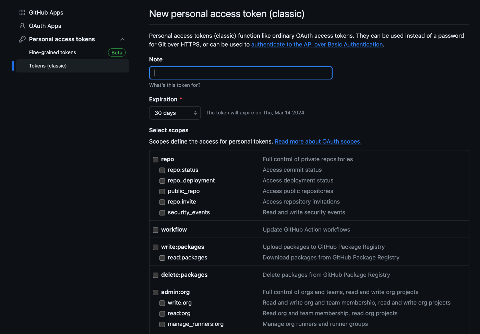This screenshot has height=334, width=480.
Task: Click the 'Select scopes' heading
Action: click(169, 130)
